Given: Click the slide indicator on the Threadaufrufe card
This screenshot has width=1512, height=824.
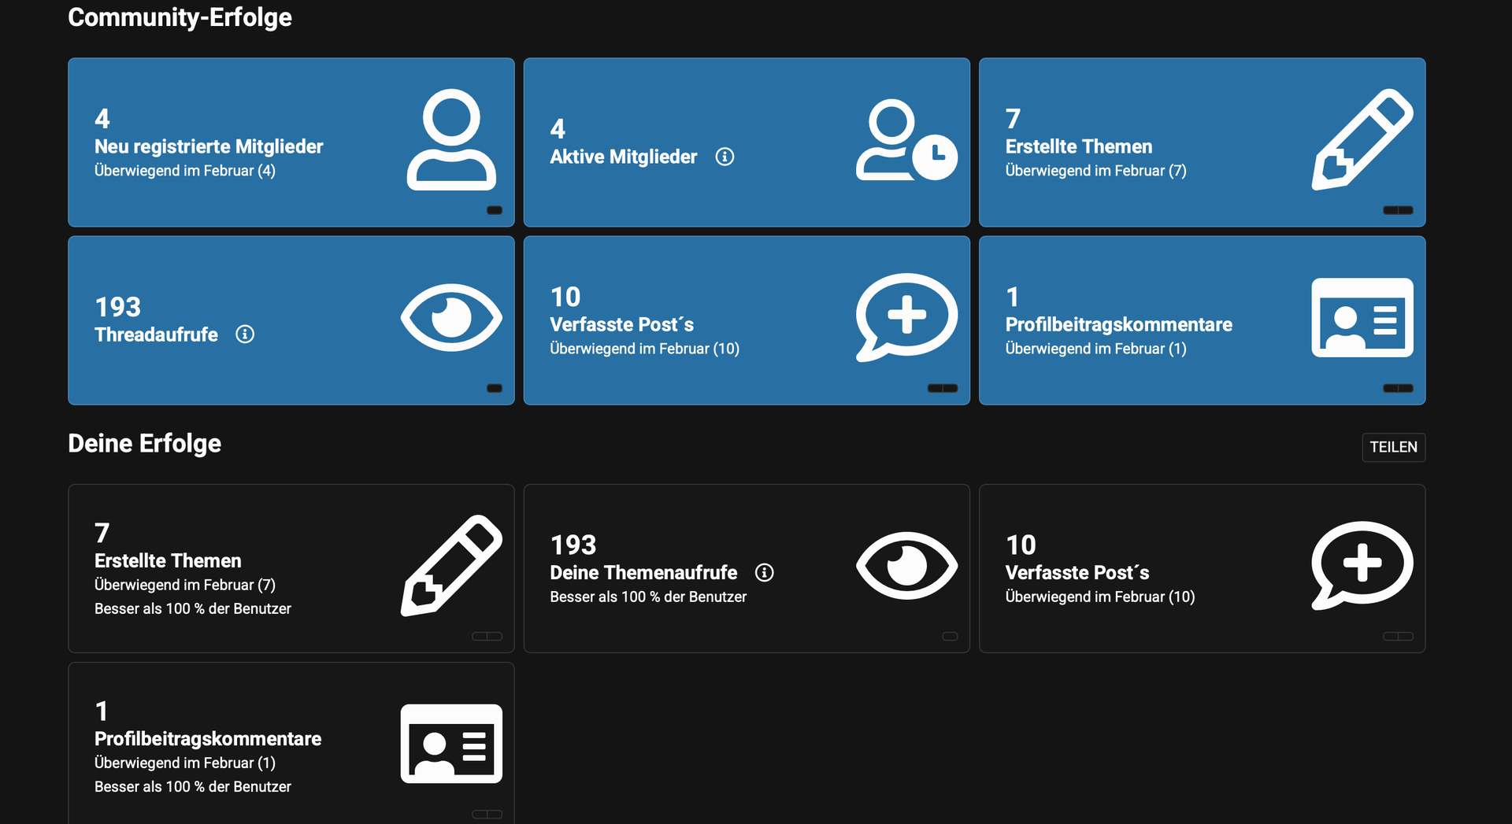Looking at the screenshot, I should (x=495, y=388).
